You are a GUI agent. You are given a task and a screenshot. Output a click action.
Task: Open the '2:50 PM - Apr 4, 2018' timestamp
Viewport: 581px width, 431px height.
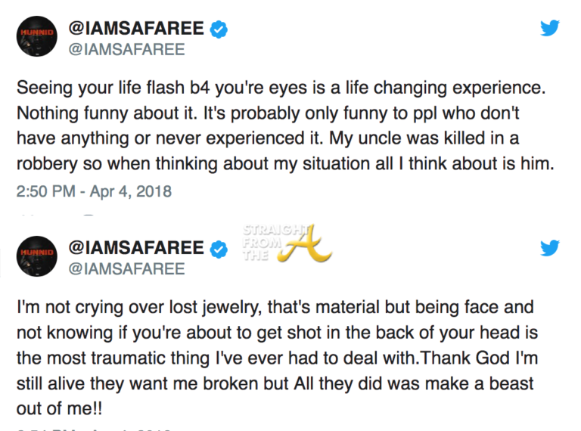pyautogui.click(x=94, y=191)
